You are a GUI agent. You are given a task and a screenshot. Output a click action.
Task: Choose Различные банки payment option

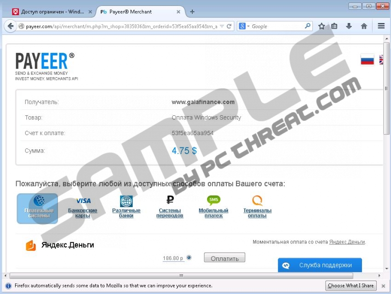point(126,207)
